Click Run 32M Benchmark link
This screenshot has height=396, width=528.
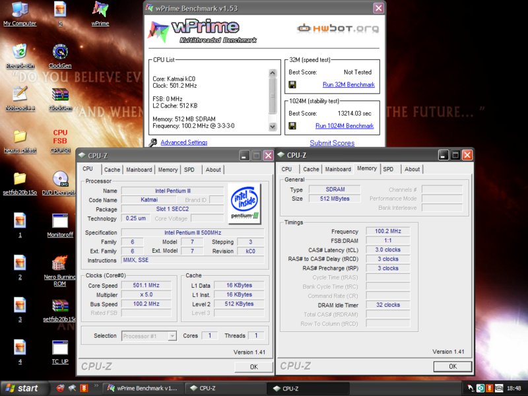point(348,84)
